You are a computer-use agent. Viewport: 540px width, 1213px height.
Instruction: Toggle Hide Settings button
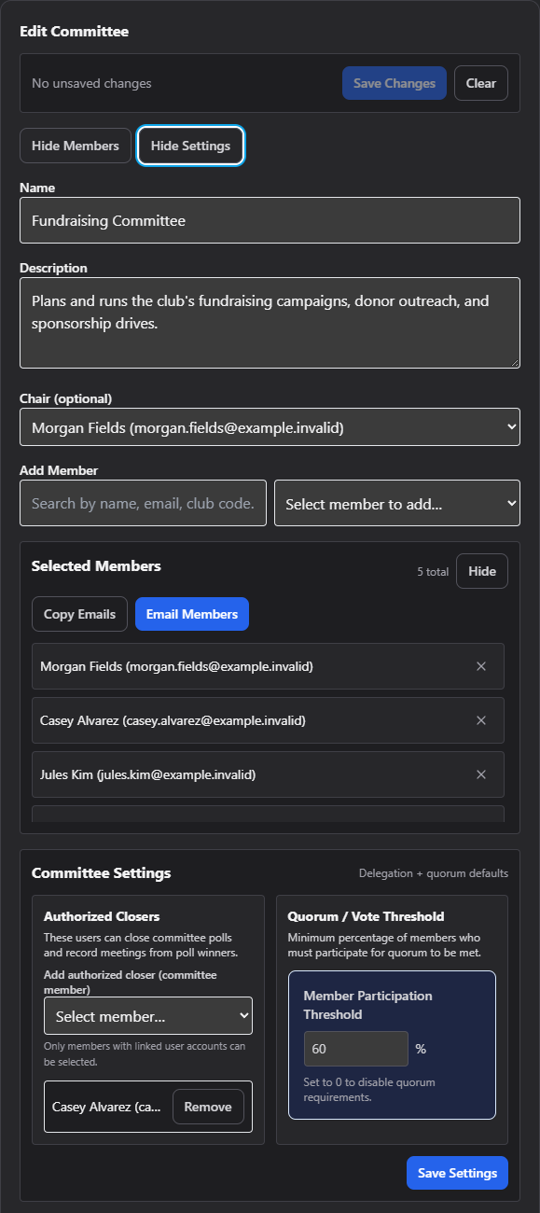(190, 146)
